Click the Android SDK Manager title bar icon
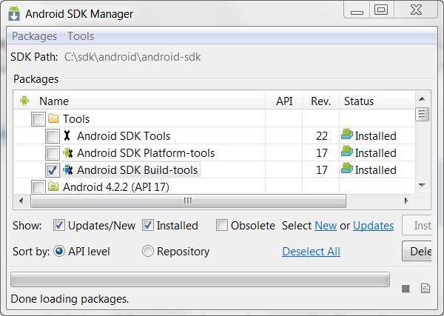The image size is (444, 316). [14, 13]
